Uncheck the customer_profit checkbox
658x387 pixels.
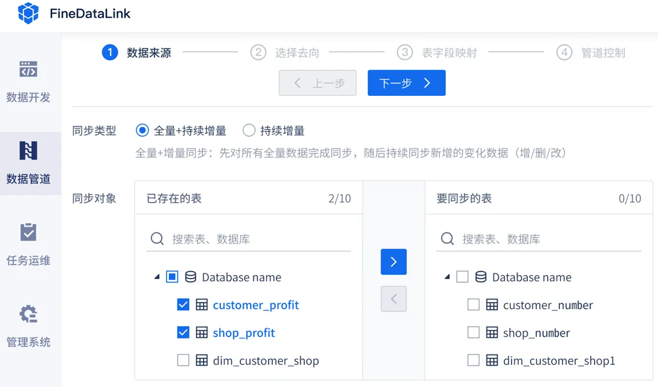click(x=183, y=305)
